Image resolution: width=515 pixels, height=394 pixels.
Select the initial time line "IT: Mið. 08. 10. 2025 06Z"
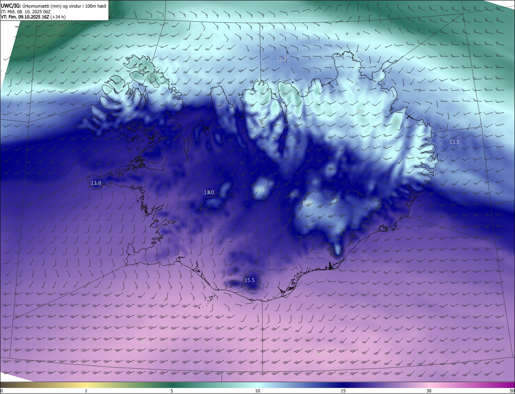coord(26,11)
